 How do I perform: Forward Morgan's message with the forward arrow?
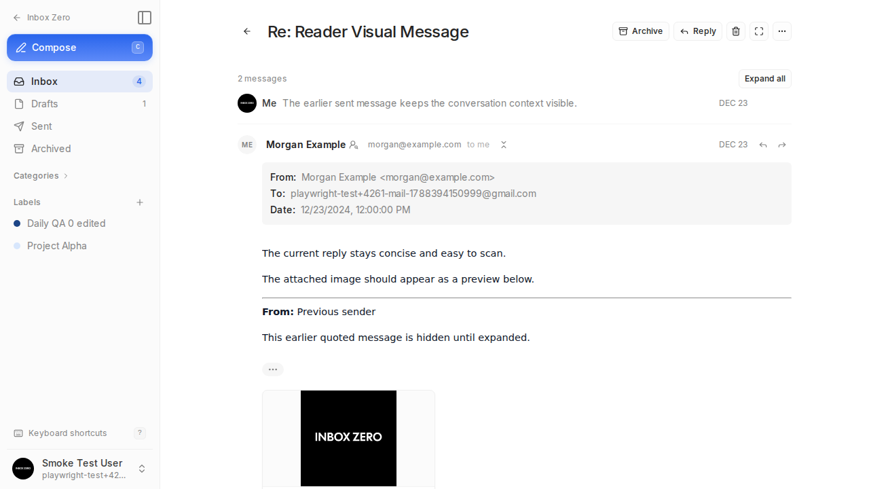pos(782,145)
